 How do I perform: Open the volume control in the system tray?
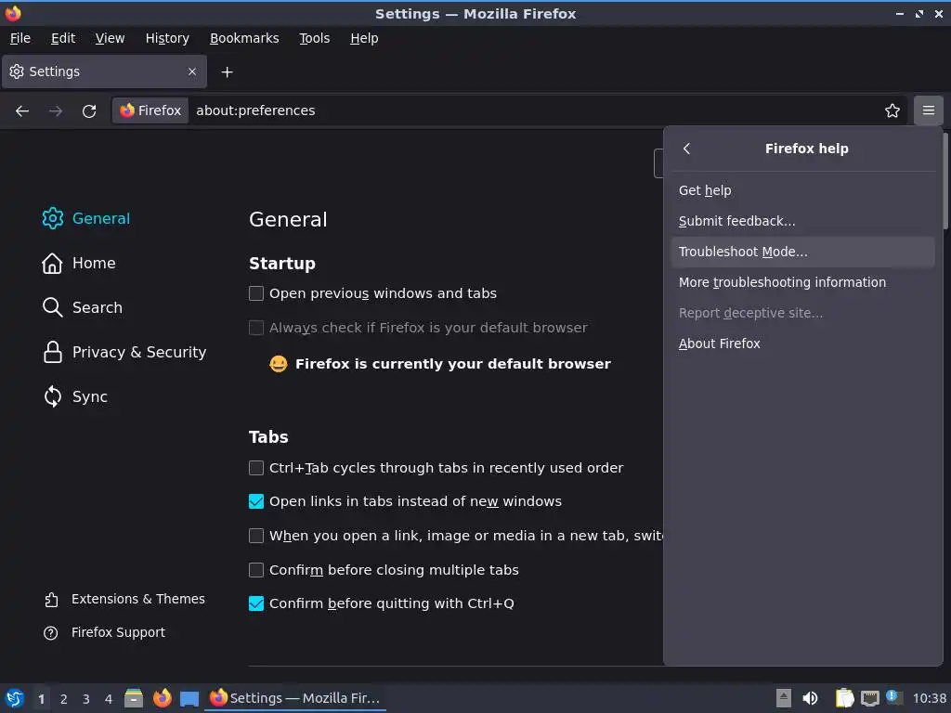pyautogui.click(x=810, y=698)
